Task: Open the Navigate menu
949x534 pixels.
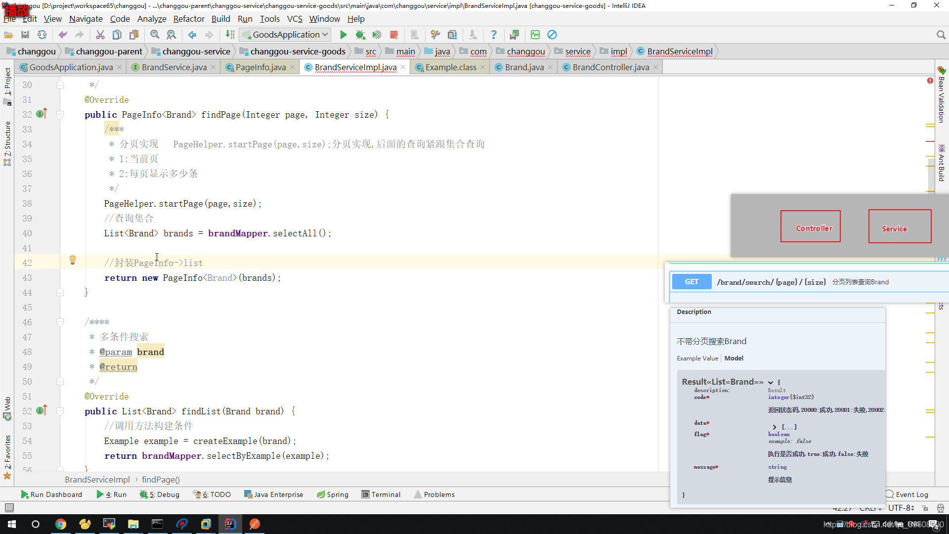Action: pyautogui.click(x=86, y=19)
